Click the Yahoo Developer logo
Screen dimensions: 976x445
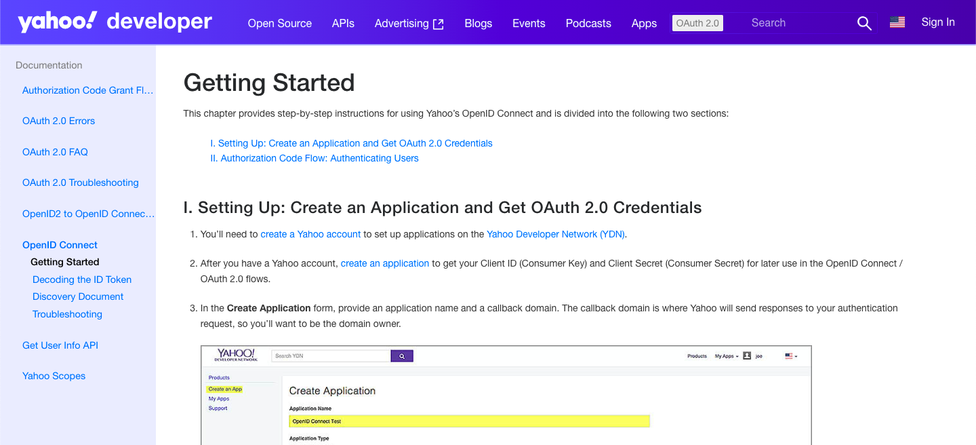pyautogui.click(x=115, y=22)
